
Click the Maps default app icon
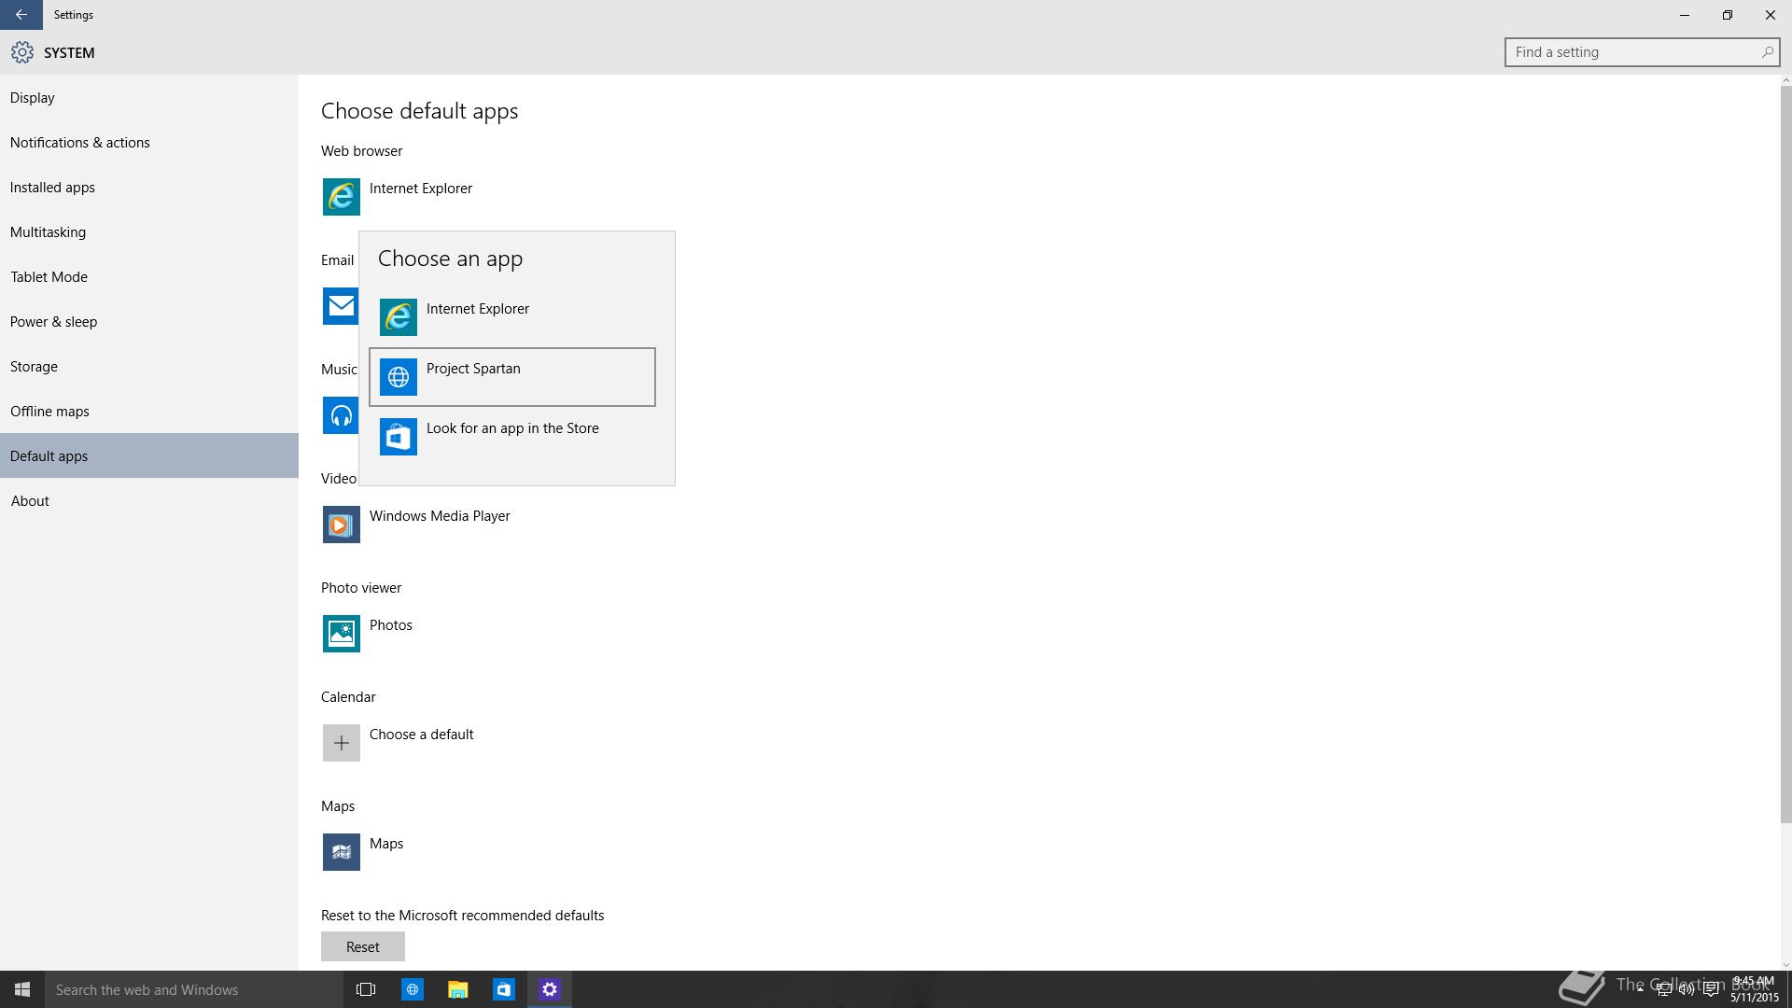(x=342, y=852)
